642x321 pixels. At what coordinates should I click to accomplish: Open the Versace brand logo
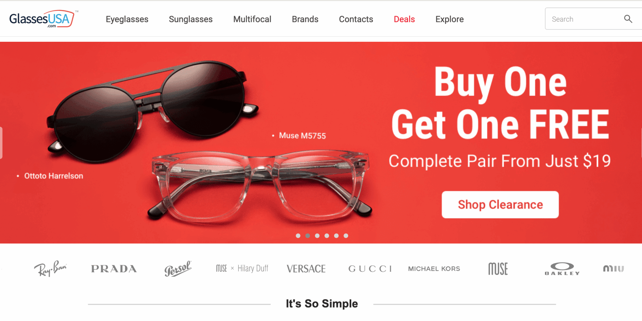306,269
